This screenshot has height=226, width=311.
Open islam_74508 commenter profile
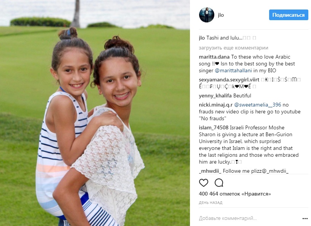214,128
